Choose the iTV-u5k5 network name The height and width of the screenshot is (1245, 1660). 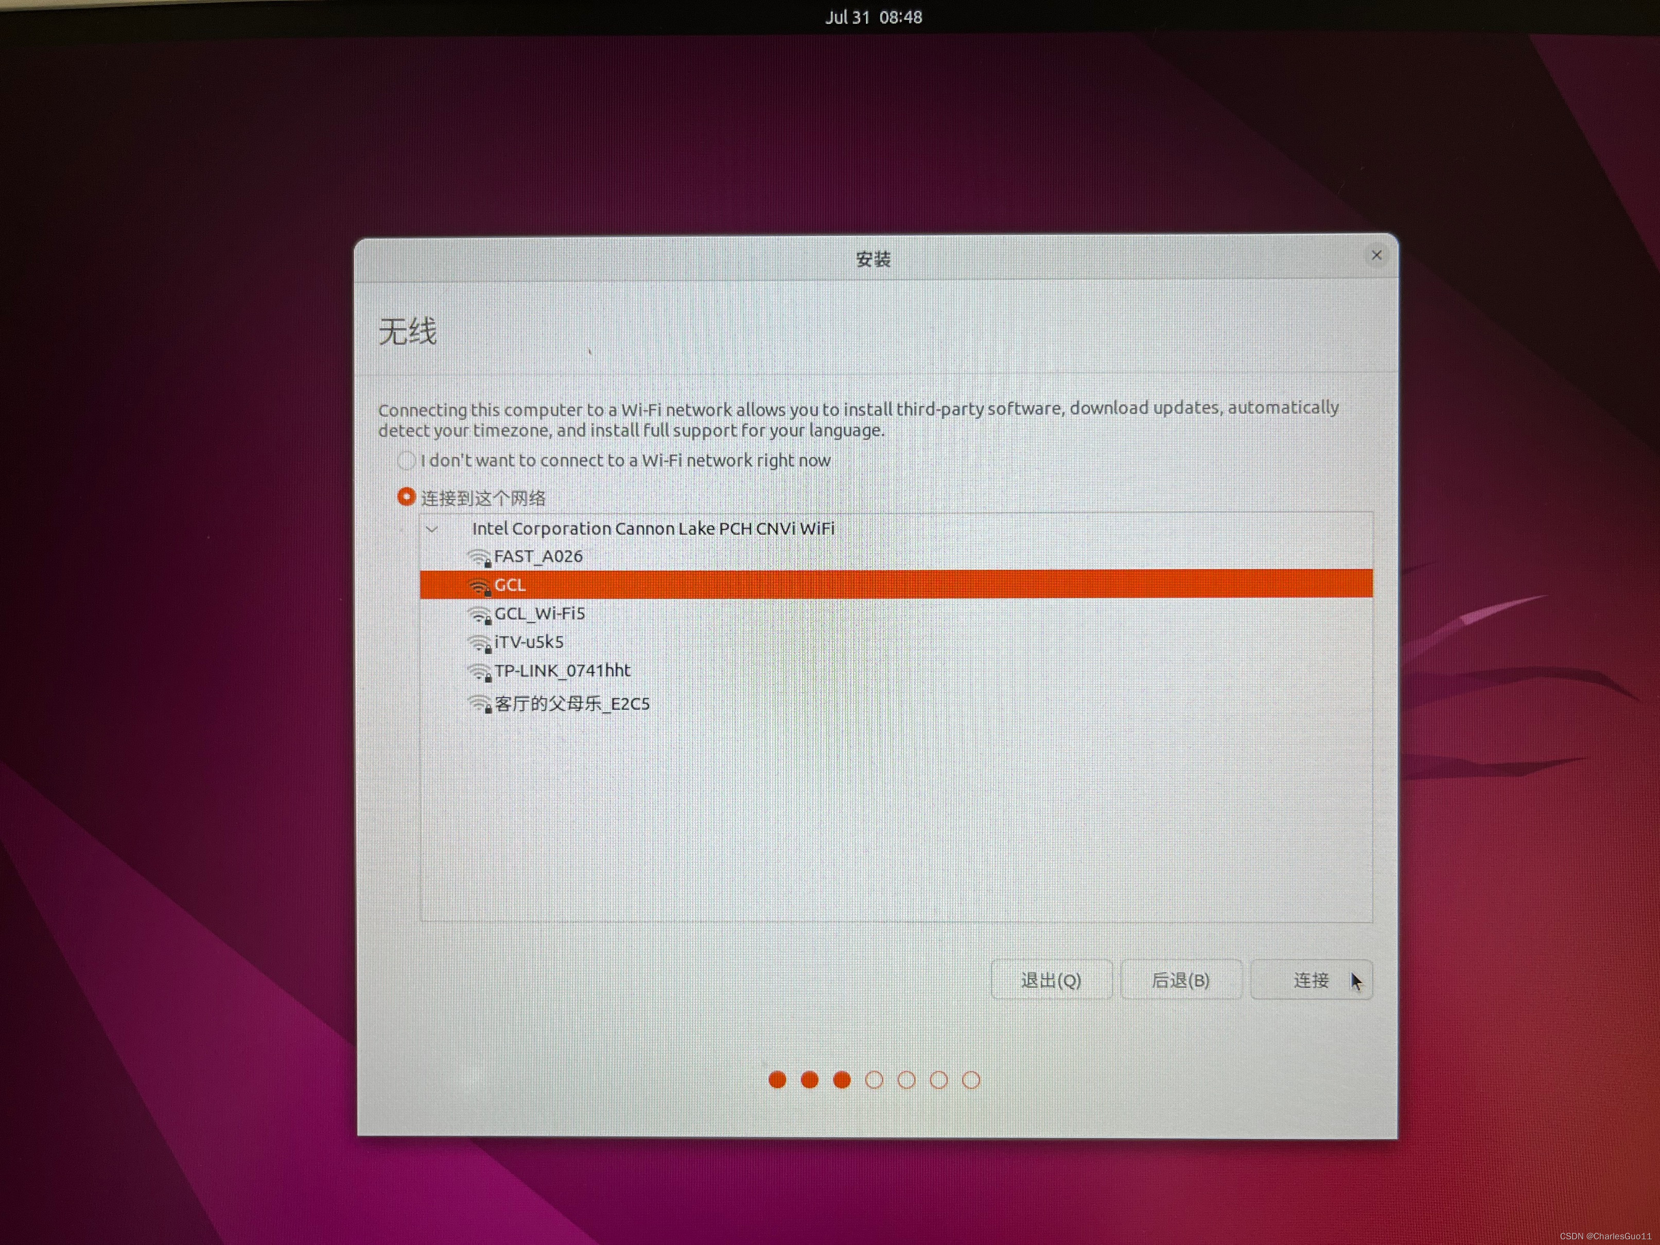(x=528, y=642)
